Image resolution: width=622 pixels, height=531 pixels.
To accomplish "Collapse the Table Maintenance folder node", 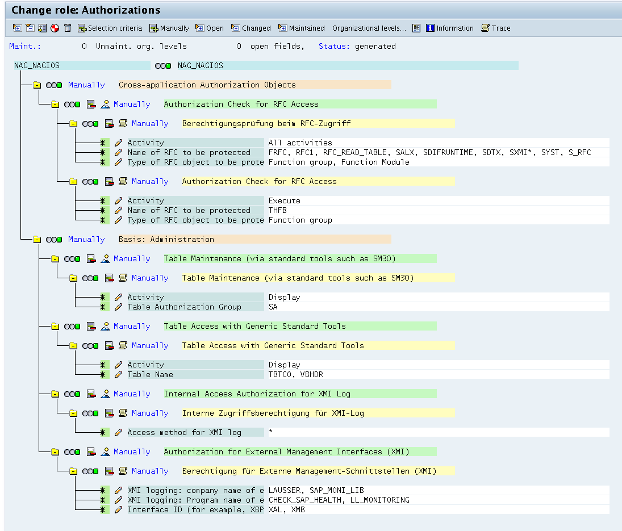I will (x=55, y=258).
